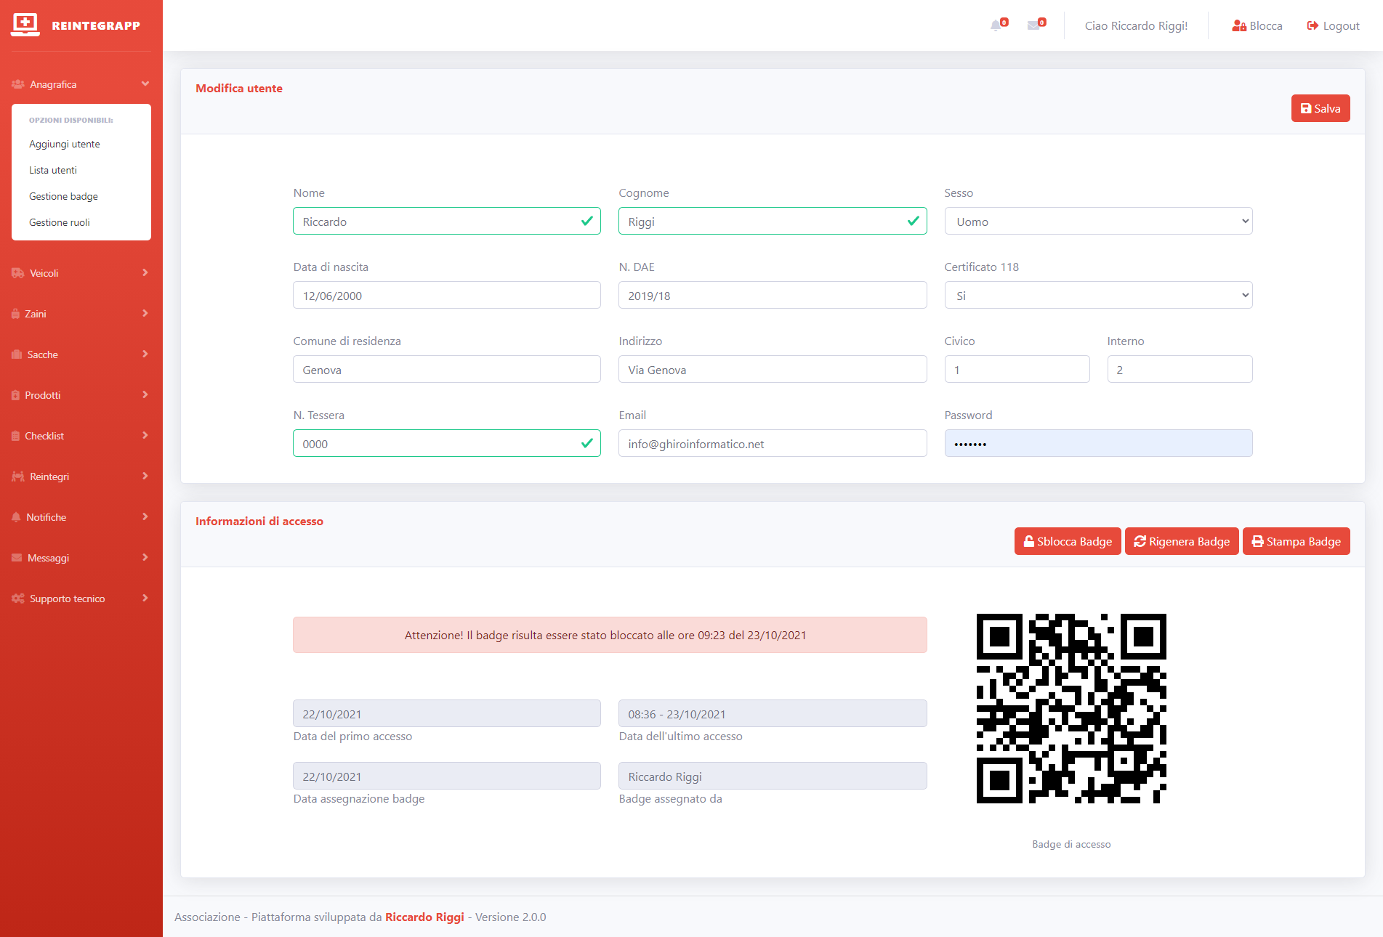Expand the Reintegri menu chevron
Screen dimensions: 1383x937
coord(145,476)
